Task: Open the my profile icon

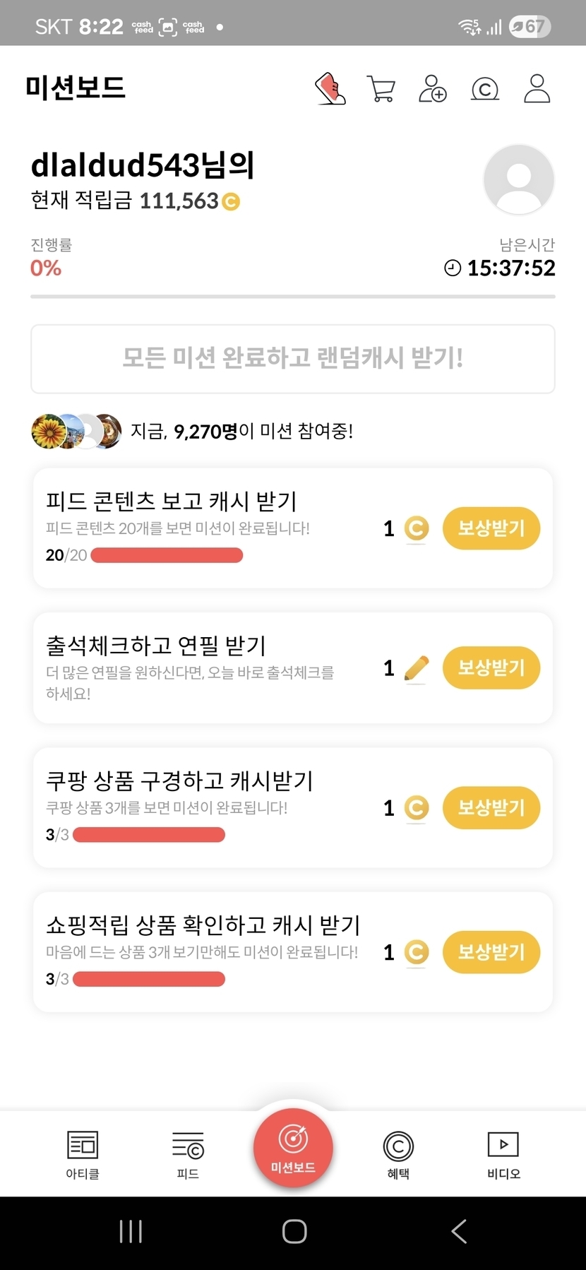Action: tap(537, 89)
